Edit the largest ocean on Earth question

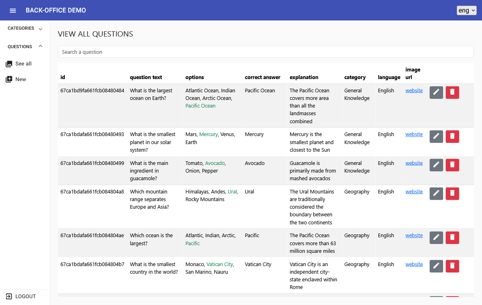436,92
